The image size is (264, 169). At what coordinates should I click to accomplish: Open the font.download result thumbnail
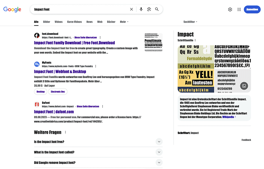tap(153, 42)
